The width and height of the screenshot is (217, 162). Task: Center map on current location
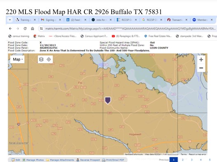49,60
